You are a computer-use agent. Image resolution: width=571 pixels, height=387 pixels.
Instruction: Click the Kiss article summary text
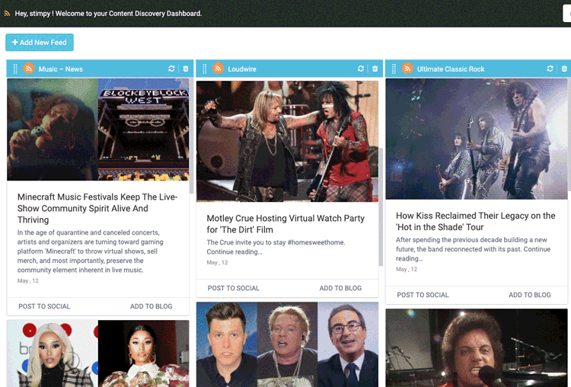(x=473, y=249)
